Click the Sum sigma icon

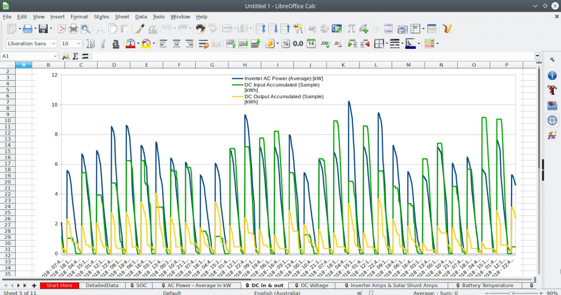[x=75, y=56]
